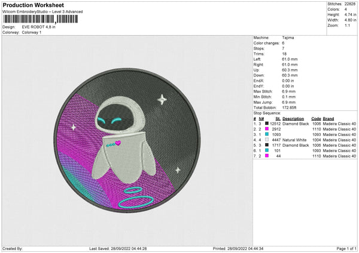Click the Brand column header
This screenshot has height=253, width=359.
click(x=328, y=119)
